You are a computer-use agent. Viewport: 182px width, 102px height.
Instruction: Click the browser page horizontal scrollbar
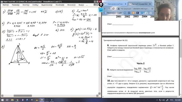point(158,97)
